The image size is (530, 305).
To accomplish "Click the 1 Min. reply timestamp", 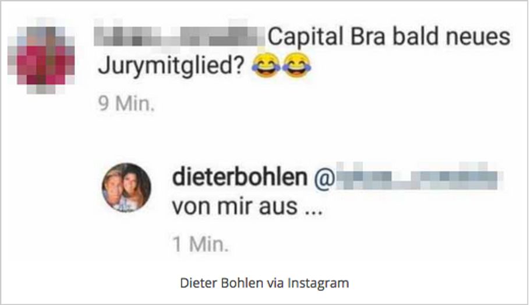I will point(200,244).
